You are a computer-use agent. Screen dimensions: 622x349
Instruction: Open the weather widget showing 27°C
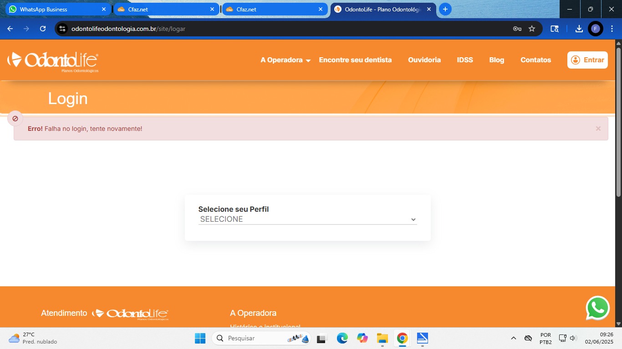click(x=33, y=338)
